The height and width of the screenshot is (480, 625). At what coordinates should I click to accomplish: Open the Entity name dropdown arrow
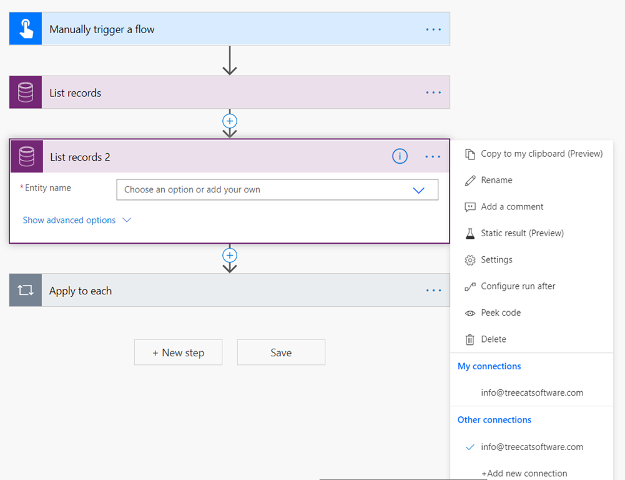[x=418, y=191]
